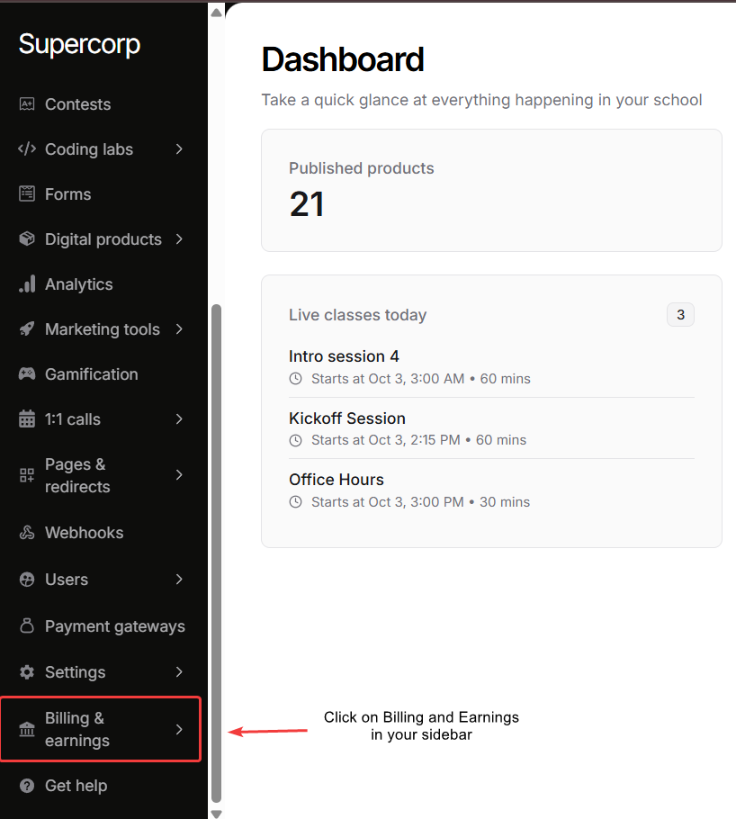
Task: Click the Settings gear icon
Action: (27, 672)
